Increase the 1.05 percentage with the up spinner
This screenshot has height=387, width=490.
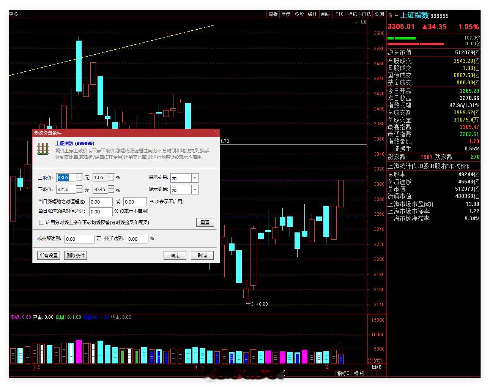[x=111, y=175]
